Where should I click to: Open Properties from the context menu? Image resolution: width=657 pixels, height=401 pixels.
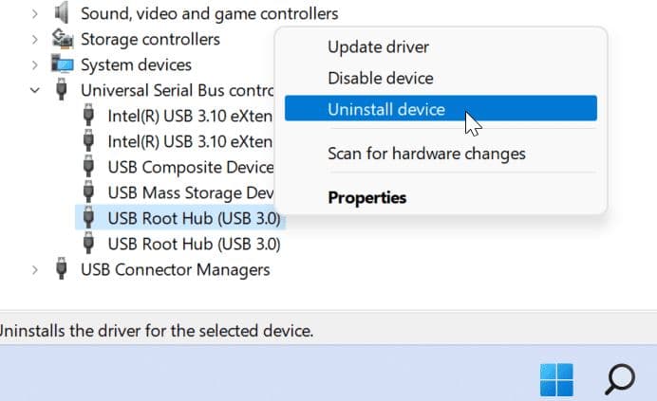click(x=366, y=198)
